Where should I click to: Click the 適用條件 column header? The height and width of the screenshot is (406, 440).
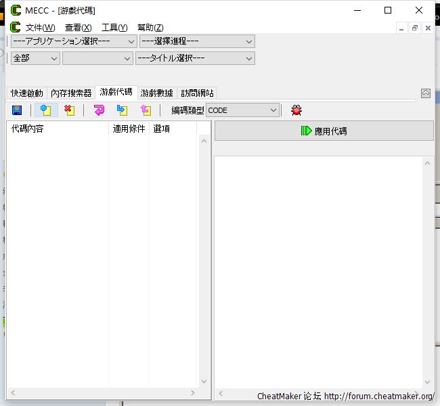[x=129, y=129]
